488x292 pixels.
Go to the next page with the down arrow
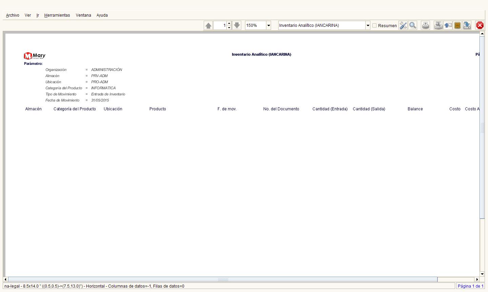pos(237,25)
